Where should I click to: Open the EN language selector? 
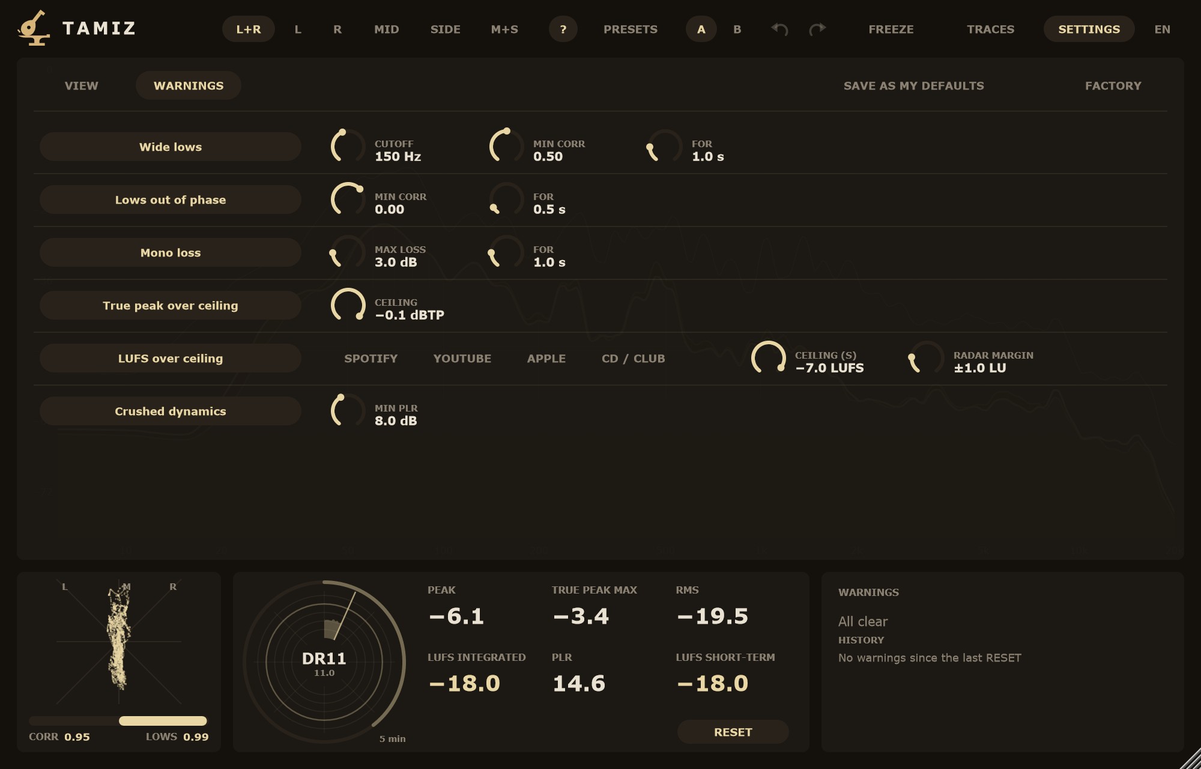pos(1163,29)
